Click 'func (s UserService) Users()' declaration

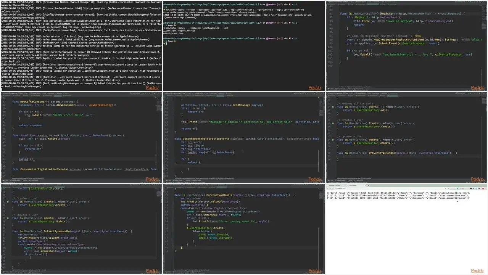[378, 107]
